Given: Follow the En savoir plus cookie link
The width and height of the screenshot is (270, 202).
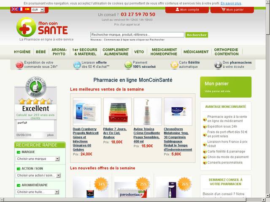Looking at the screenshot, I should (231, 3).
